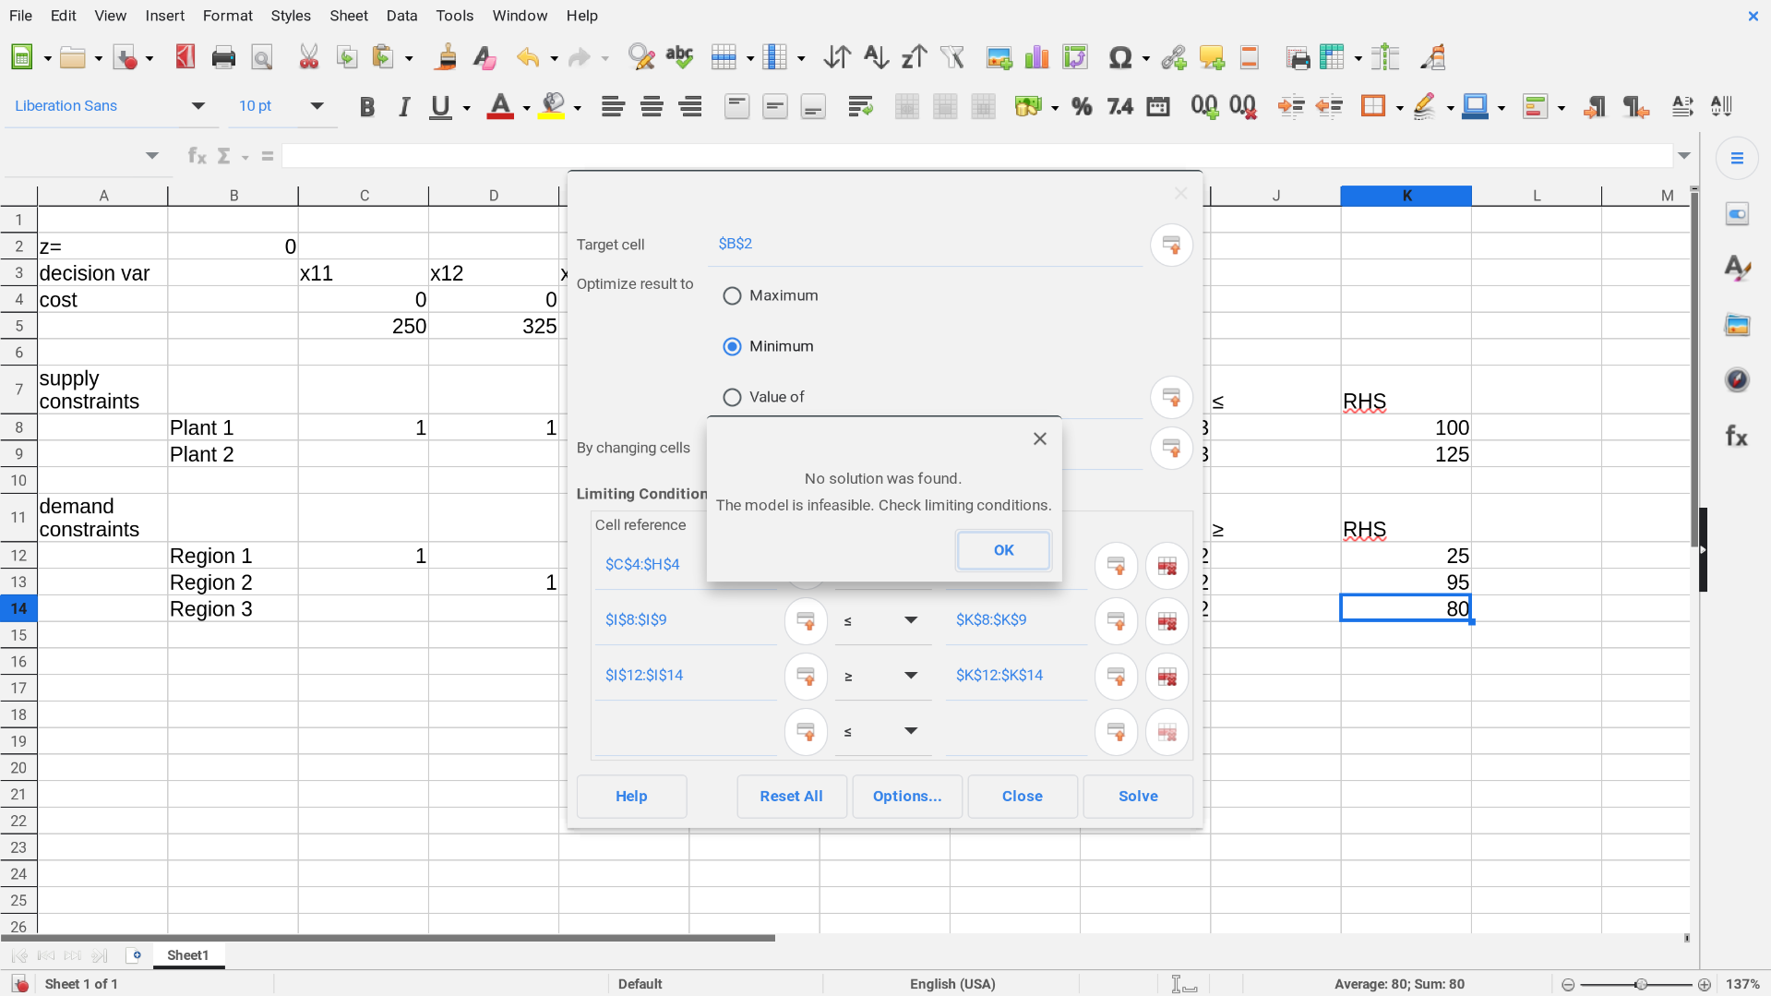Adjust the zoom slider in the status bar
The height and width of the screenshot is (996, 1771).
pyautogui.click(x=1640, y=984)
